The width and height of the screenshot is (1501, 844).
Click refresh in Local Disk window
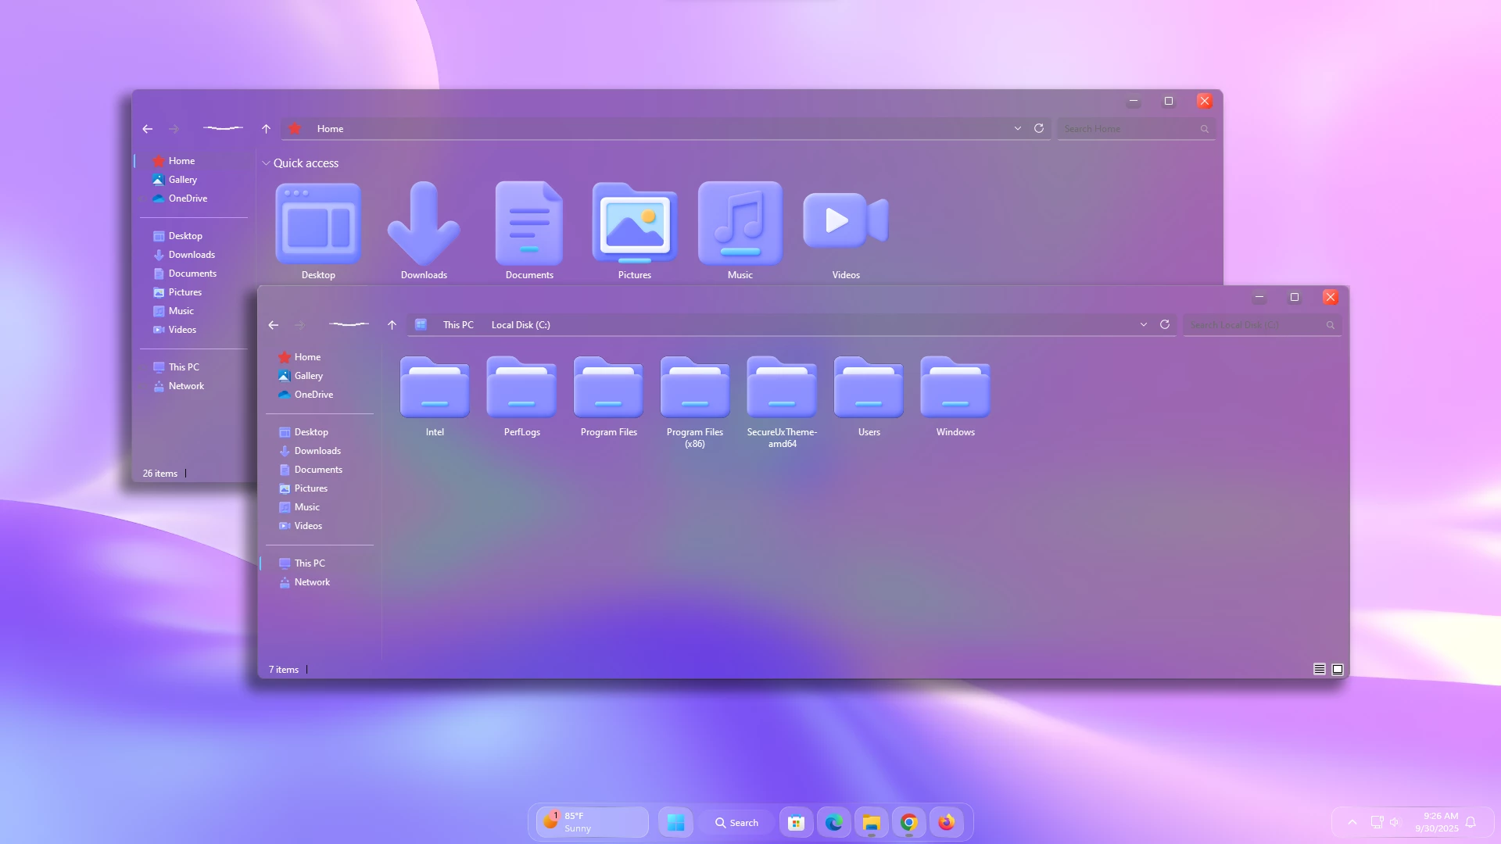pyautogui.click(x=1165, y=324)
